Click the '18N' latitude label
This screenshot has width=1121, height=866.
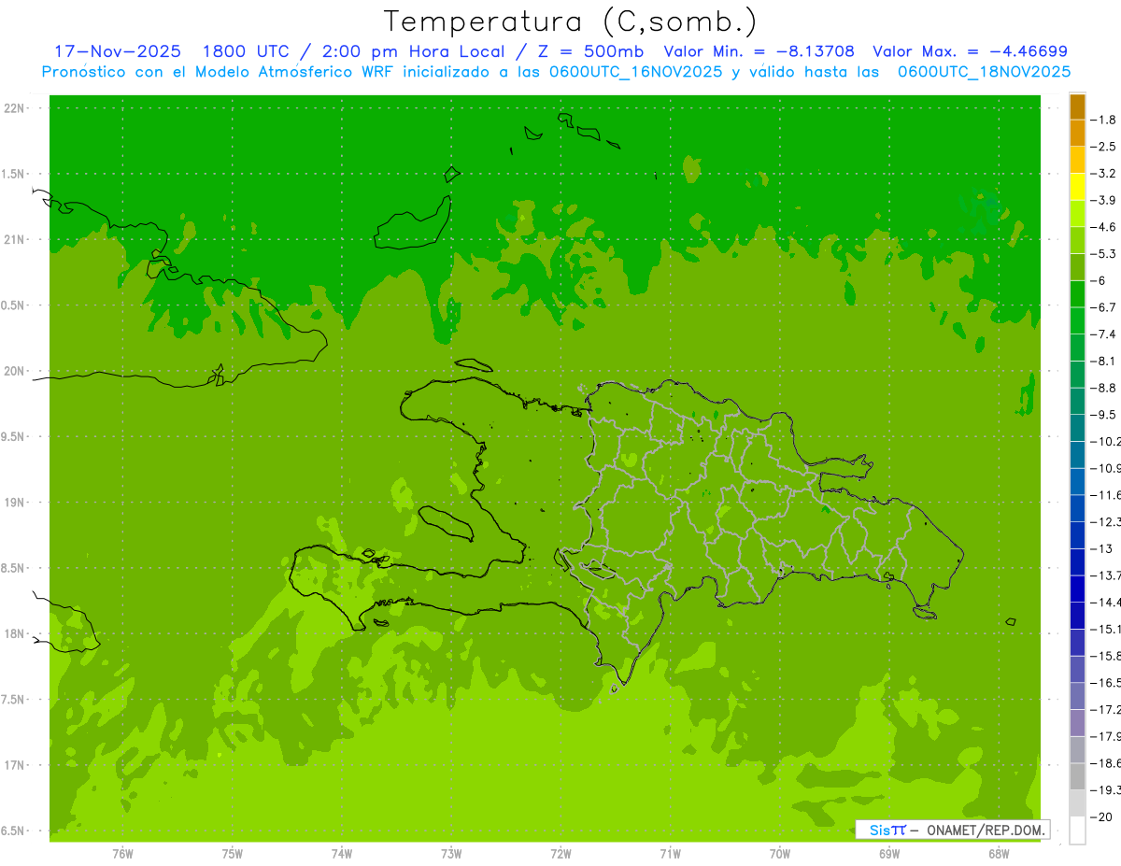(x=15, y=634)
